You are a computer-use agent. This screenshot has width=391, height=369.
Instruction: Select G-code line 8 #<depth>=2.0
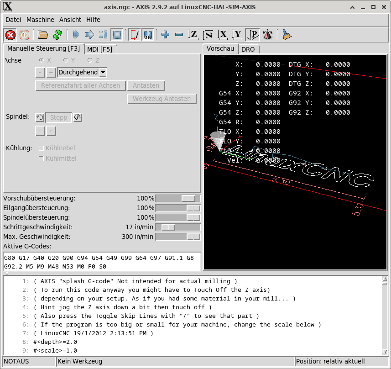click(x=55, y=342)
